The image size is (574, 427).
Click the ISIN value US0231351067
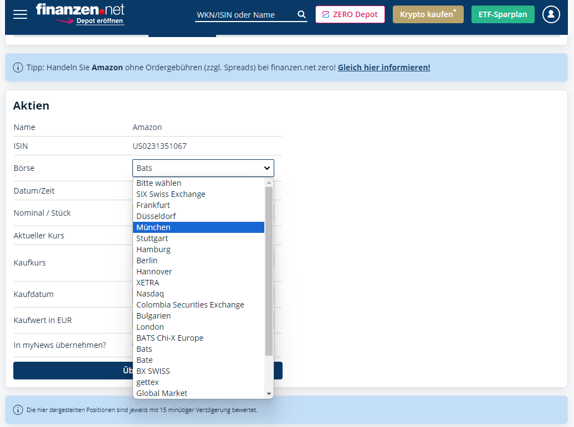pyautogui.click(x=160, y=146)
